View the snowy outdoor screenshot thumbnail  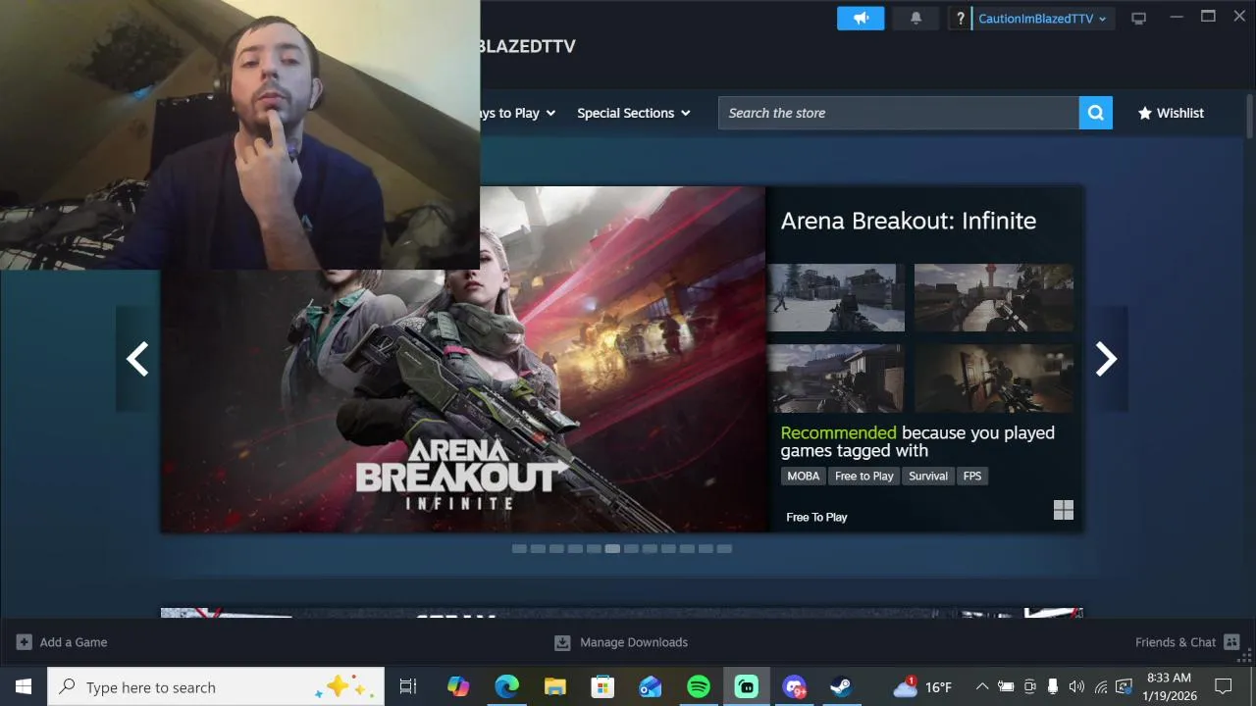click(836, 298)
